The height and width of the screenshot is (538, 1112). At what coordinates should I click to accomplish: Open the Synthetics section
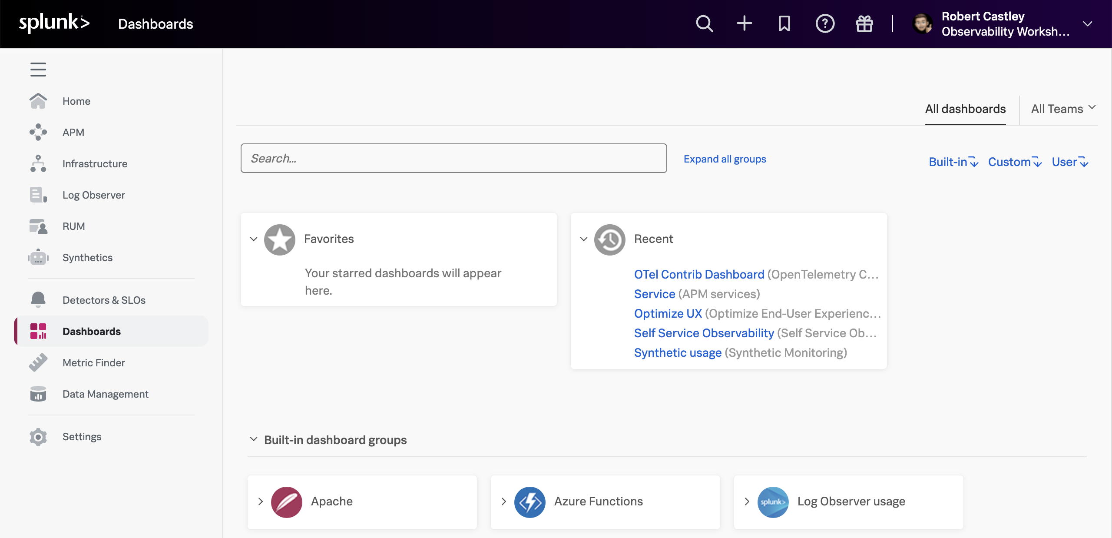pos(87,257)
